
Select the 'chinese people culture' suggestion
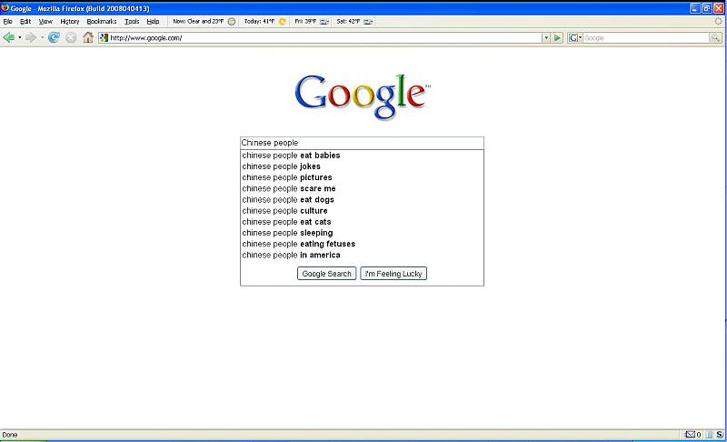pos(284,211)
